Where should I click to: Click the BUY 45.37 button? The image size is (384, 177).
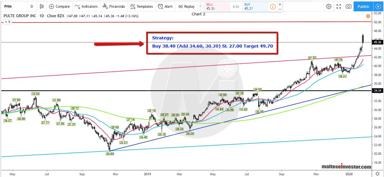coord(255,6)
